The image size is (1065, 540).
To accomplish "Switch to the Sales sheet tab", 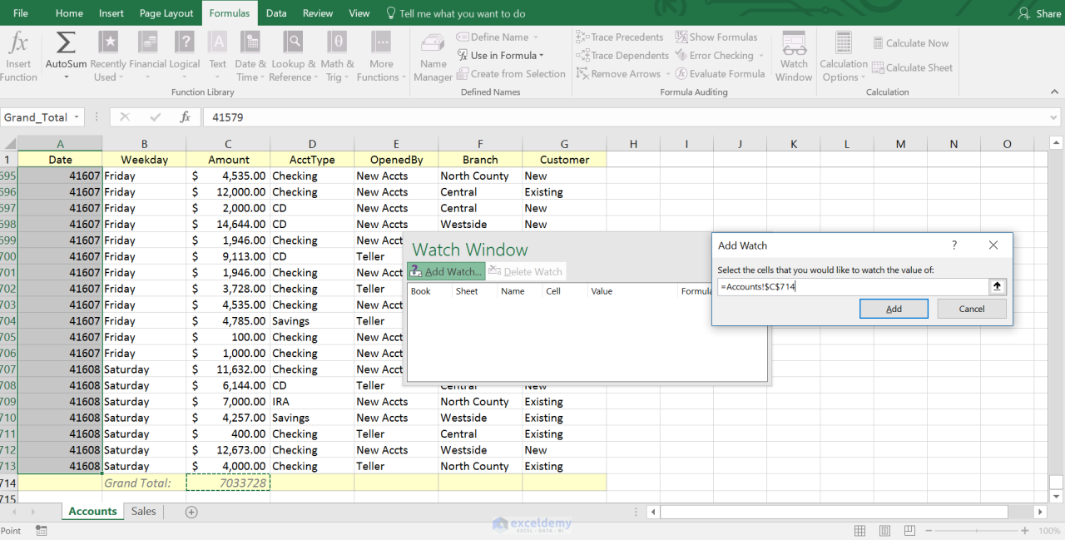I will point(143,511).
